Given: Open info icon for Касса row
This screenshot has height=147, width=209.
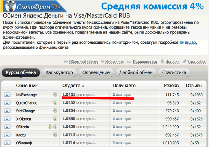Looking at the screenshot, I should [7, 135].
